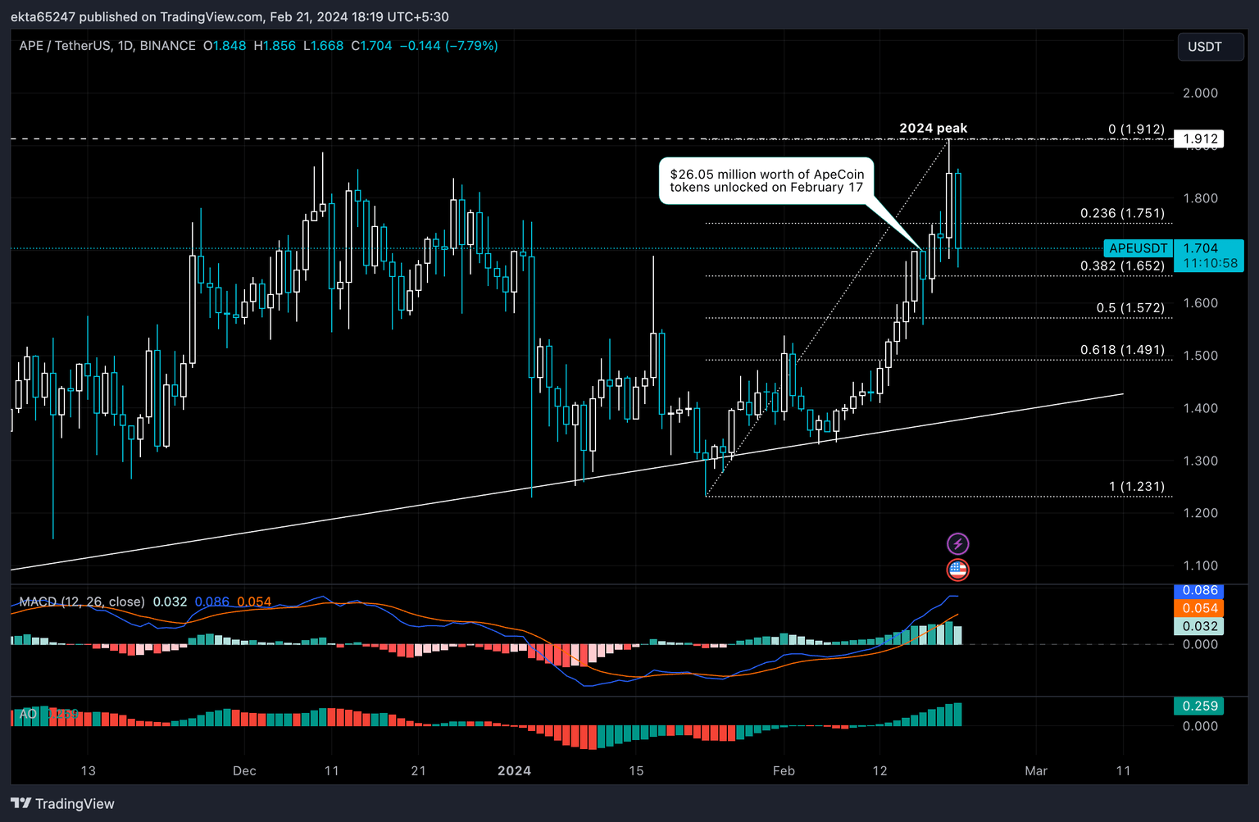Click the US flag economic event icon

(957, 570)
